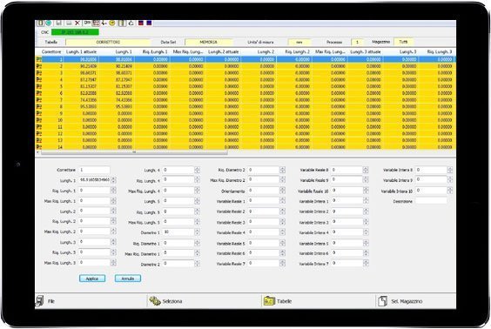
Task: Click the Lungh. 1 value field
Action: 94,180
